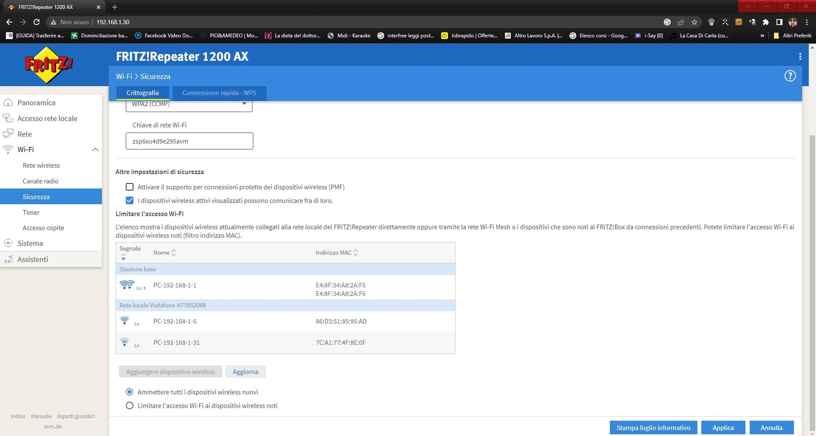The height and width of the screenshot is (436, 816).
Task: Switch to Connessione rapida - WPS tab
Action: pos(219,93)
